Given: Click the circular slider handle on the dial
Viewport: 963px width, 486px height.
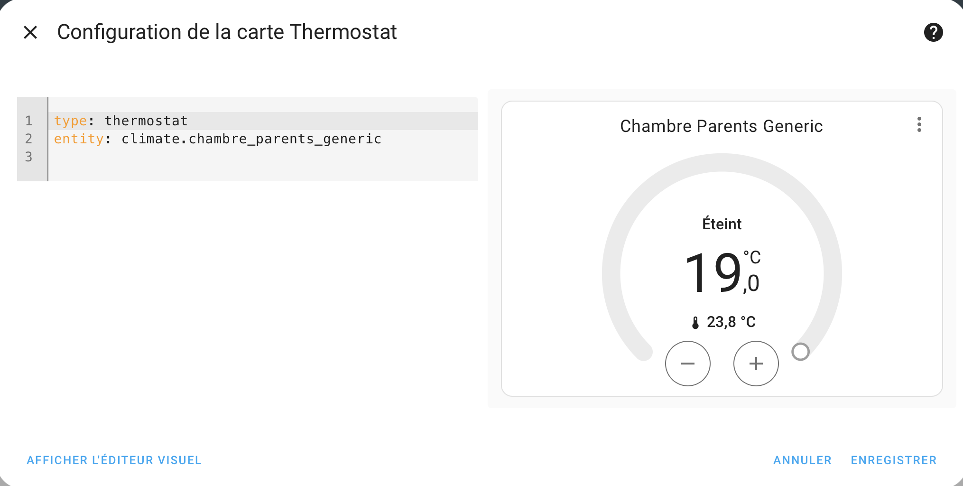Looking at the screenshot, I should 800,352.
